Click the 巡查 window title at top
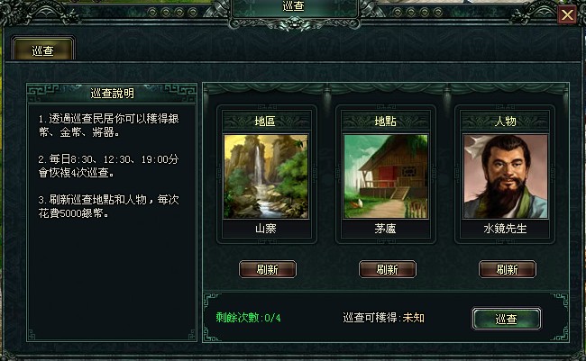 click(294, 6)
